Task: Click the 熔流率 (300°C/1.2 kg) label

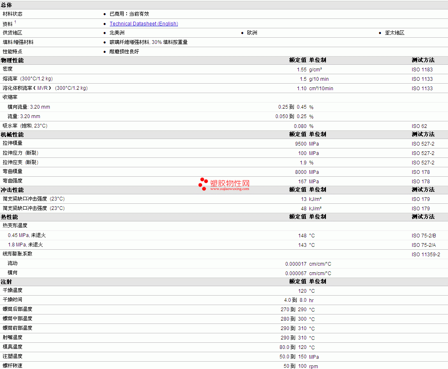Action: click(x=28, y=79)
